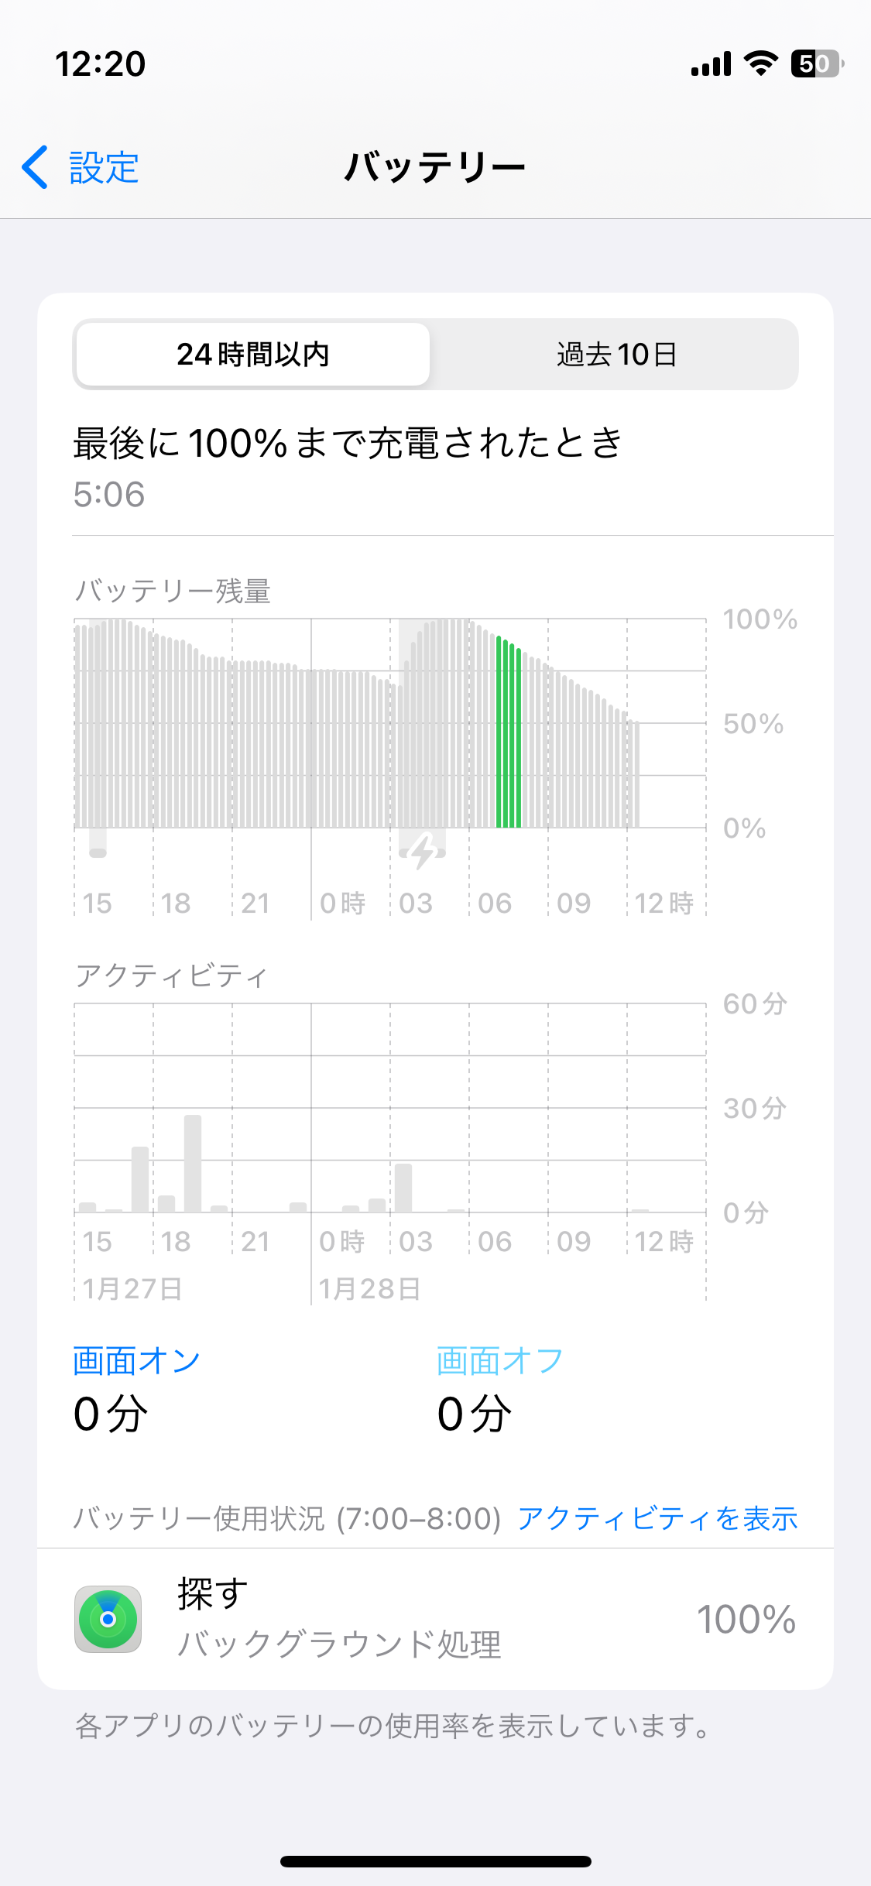The height and width of the screenshot is (1886, 871).
Task: Tap the battery indicator in status bar
Action: pyautogui.click(x=816, y=63)
